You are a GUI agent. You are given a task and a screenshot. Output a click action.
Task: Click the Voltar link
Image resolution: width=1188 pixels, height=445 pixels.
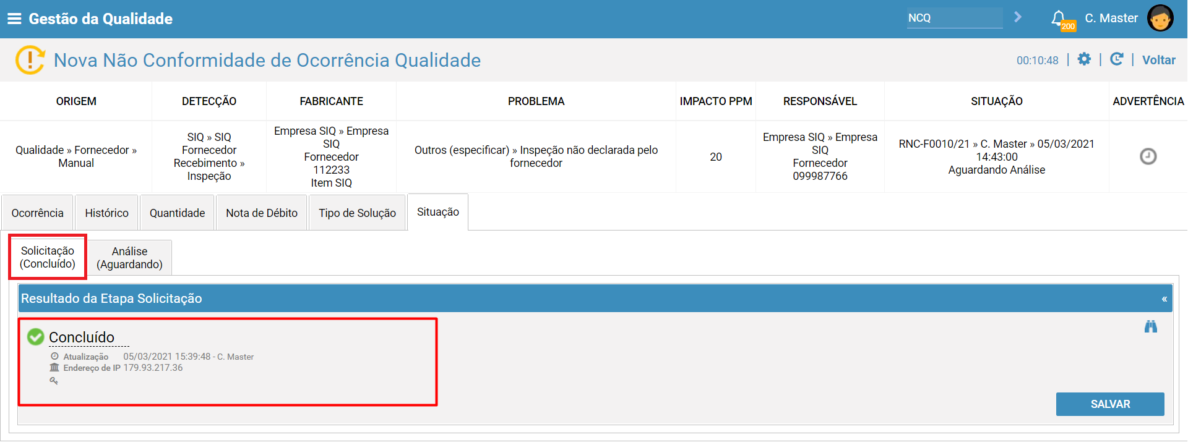pos(1159,60)
